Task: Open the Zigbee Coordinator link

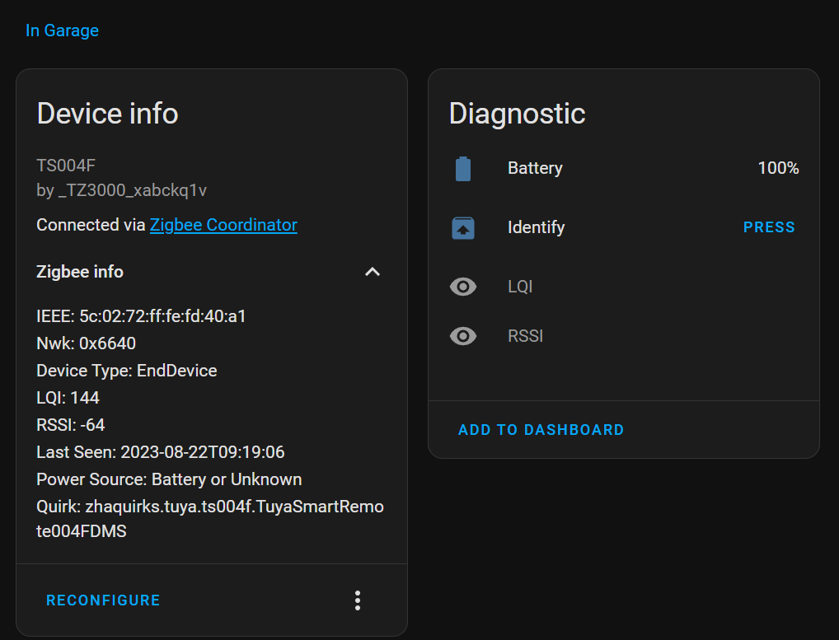Action: tap(223, 225)
